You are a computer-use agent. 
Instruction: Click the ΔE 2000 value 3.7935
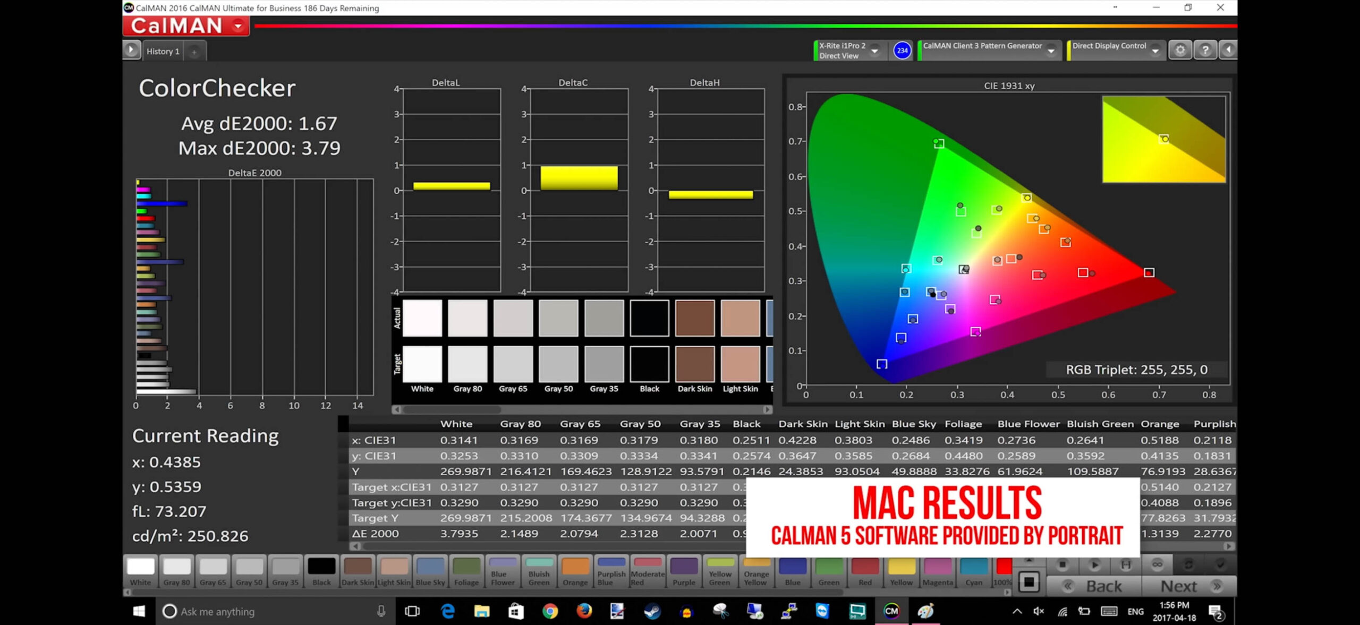459,533
